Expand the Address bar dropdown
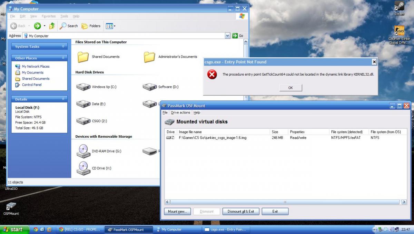 click(x=227, y=36)
